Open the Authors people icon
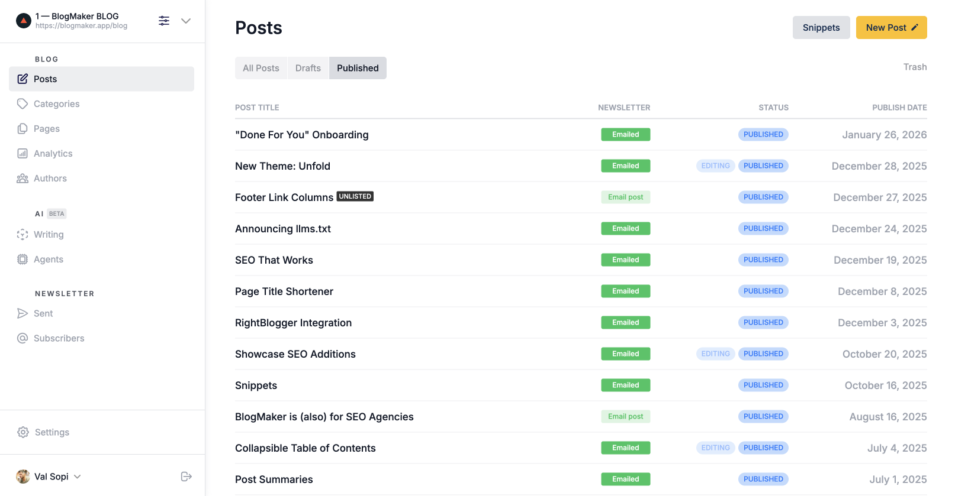The height and width of the screenshot is (496, 955). coord(22,179)
